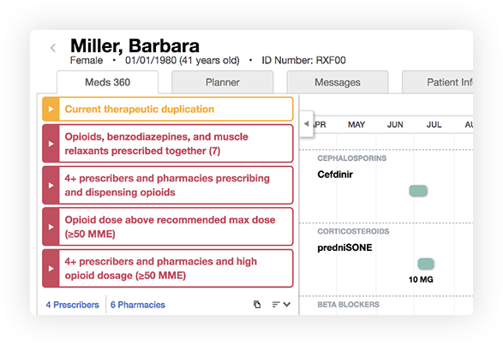Image resolution: width=503 pixels, height=345 pixels.
Task: Click the MAY month header in timeline
Action: pos(356,124)
